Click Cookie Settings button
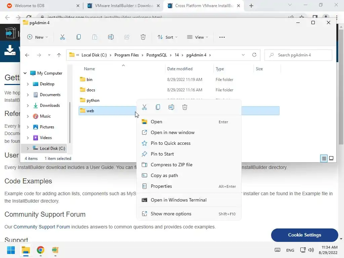The height and width of the screenshot is (258, 344). (304, 235)
